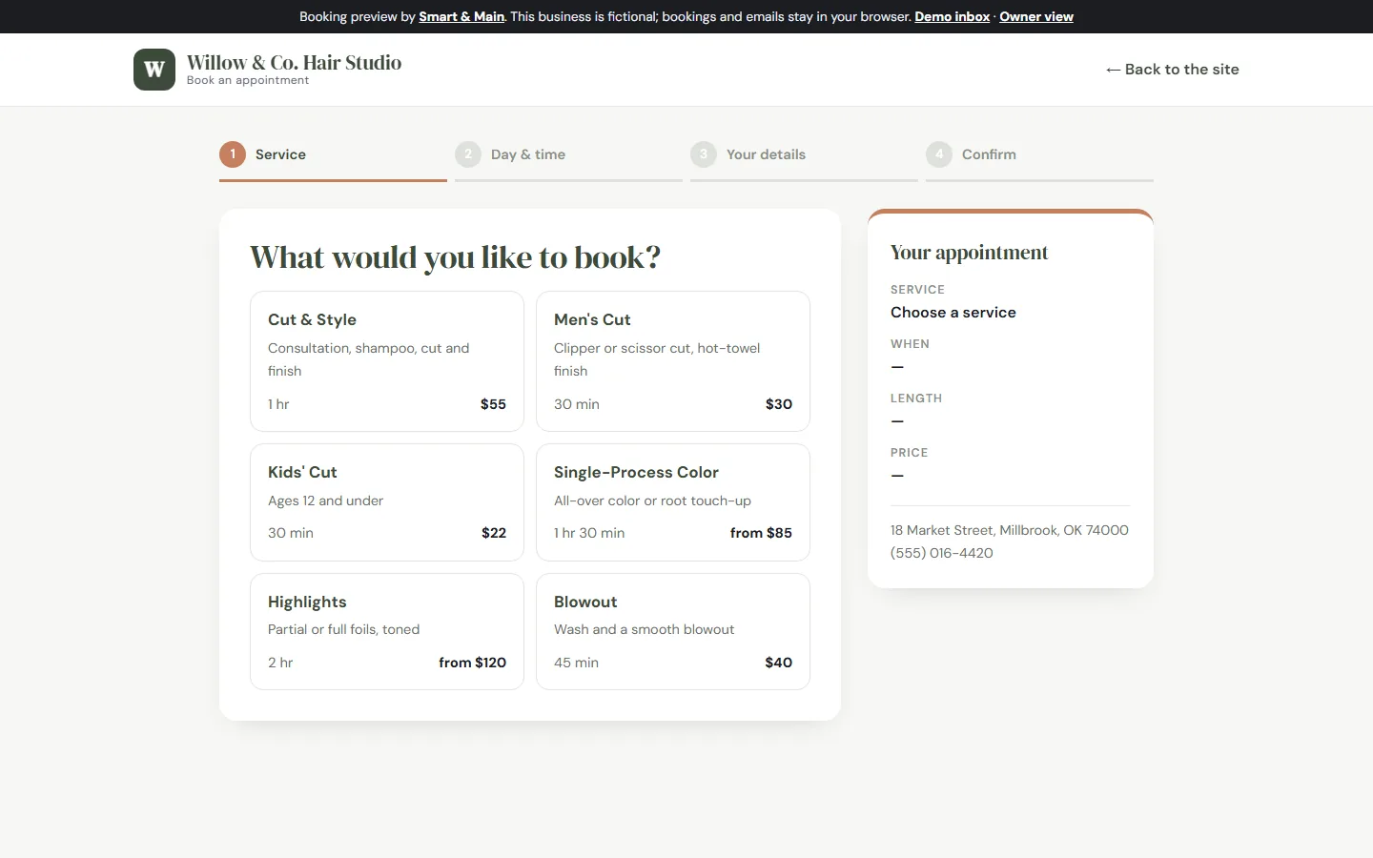The width and height of the screenshot is (1373, 858).
Task: Choose the Highlights service card
Action: 387,631
